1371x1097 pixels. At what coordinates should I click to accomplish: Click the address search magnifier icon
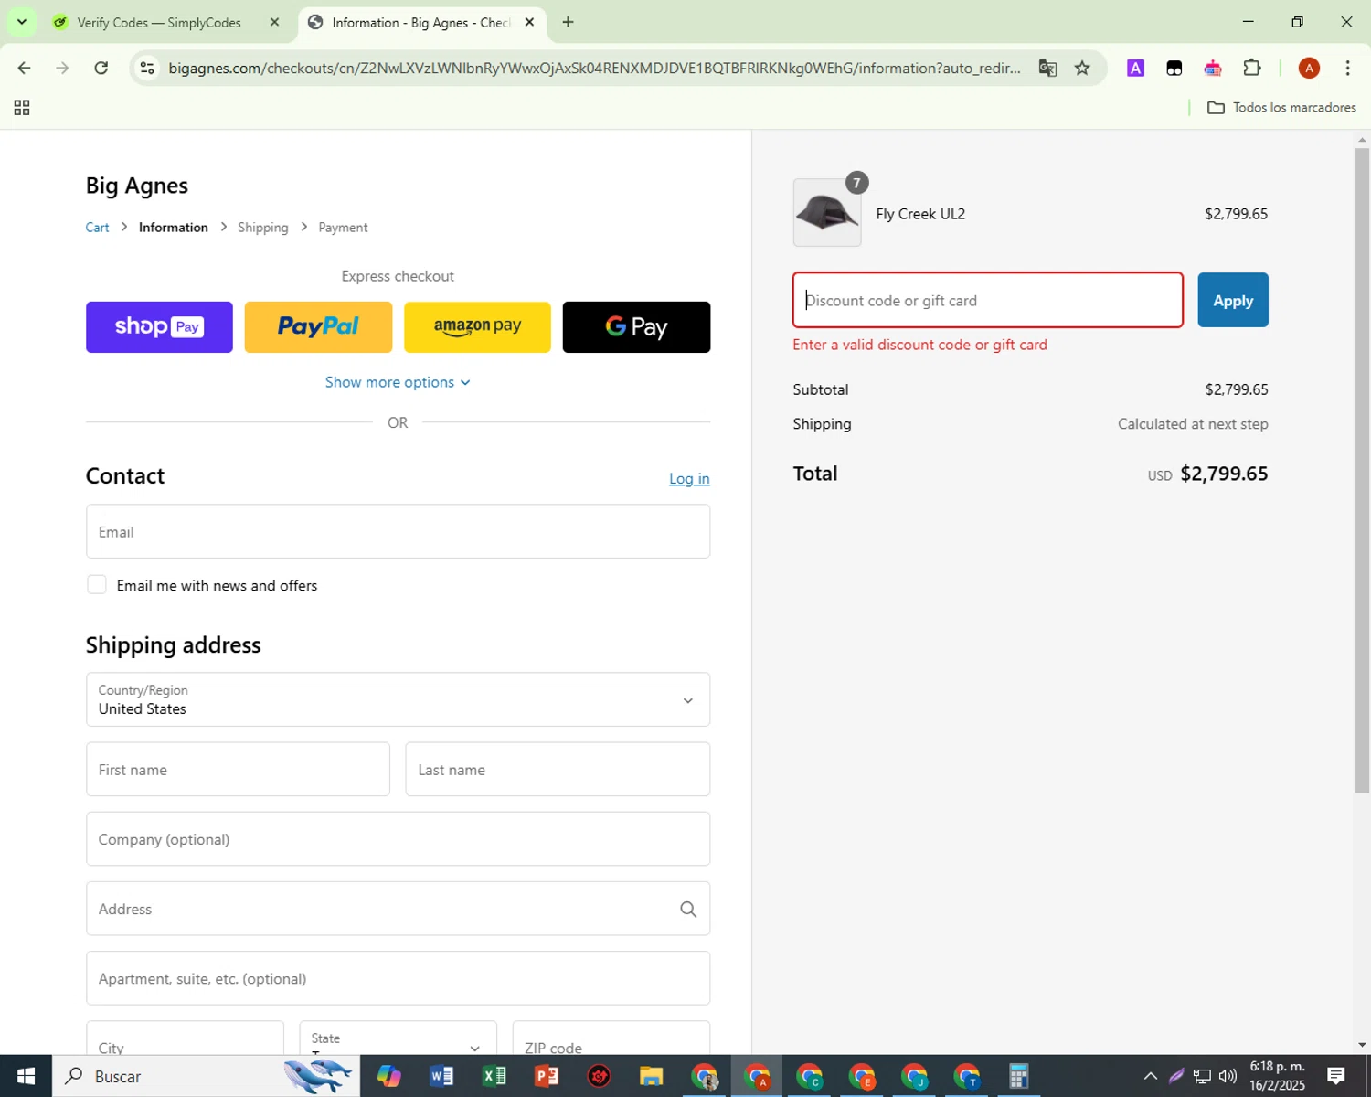pyautogui.click(x=688, y=909)
